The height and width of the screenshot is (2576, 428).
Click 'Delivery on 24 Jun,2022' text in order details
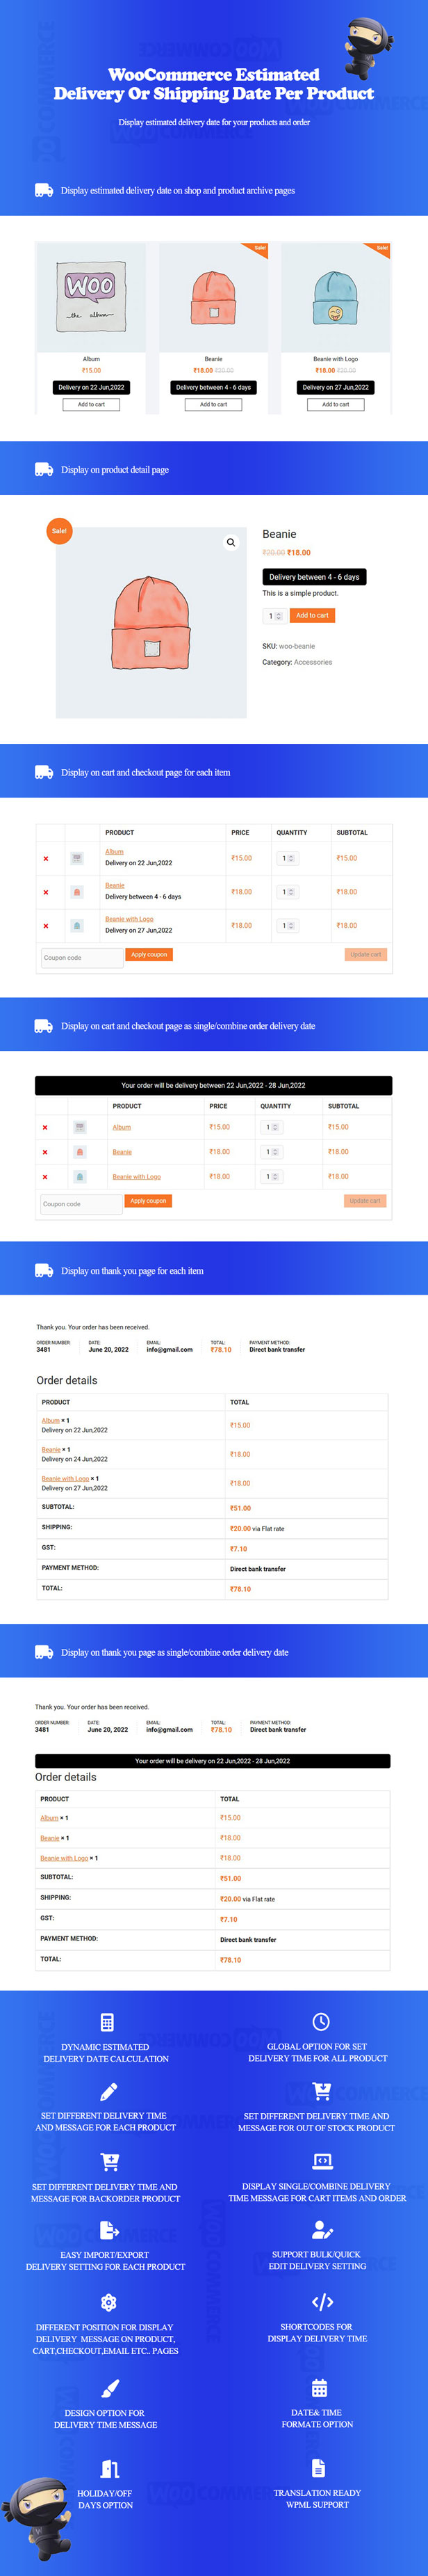coord(75,1459)
